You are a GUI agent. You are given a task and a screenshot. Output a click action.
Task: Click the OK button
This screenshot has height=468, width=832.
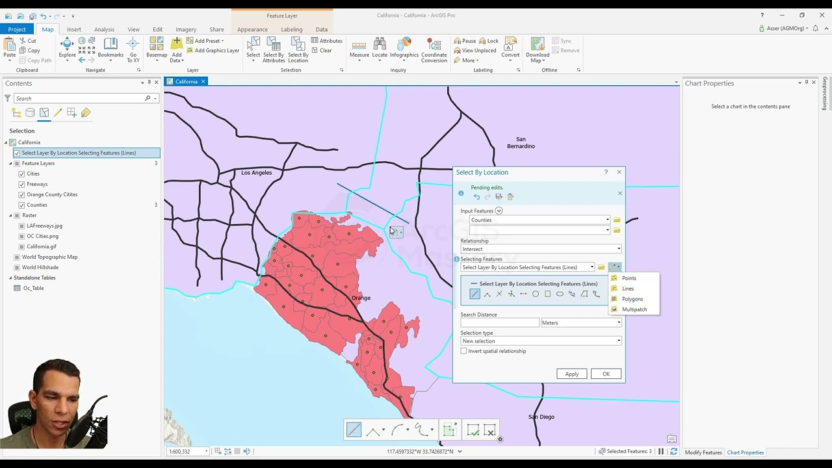tap(606, 374)
